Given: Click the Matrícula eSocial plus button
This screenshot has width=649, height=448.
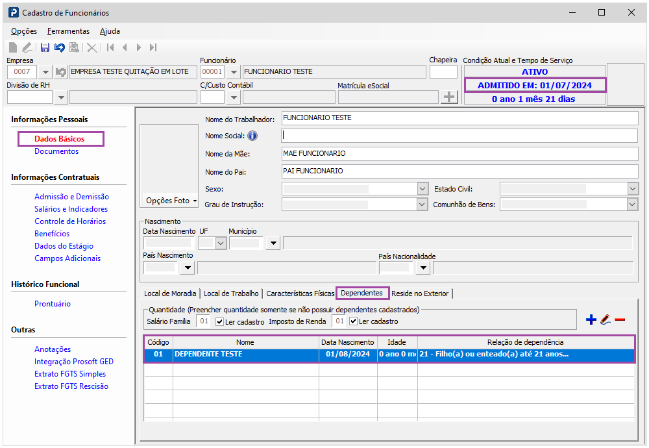Looking at the screenshot, I should [449, 97].
